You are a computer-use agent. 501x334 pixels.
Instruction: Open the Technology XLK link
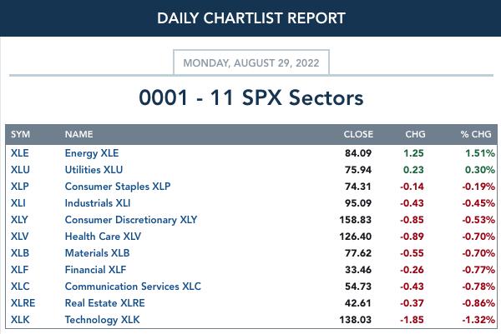pyautogui.click(x=102, y=320)
